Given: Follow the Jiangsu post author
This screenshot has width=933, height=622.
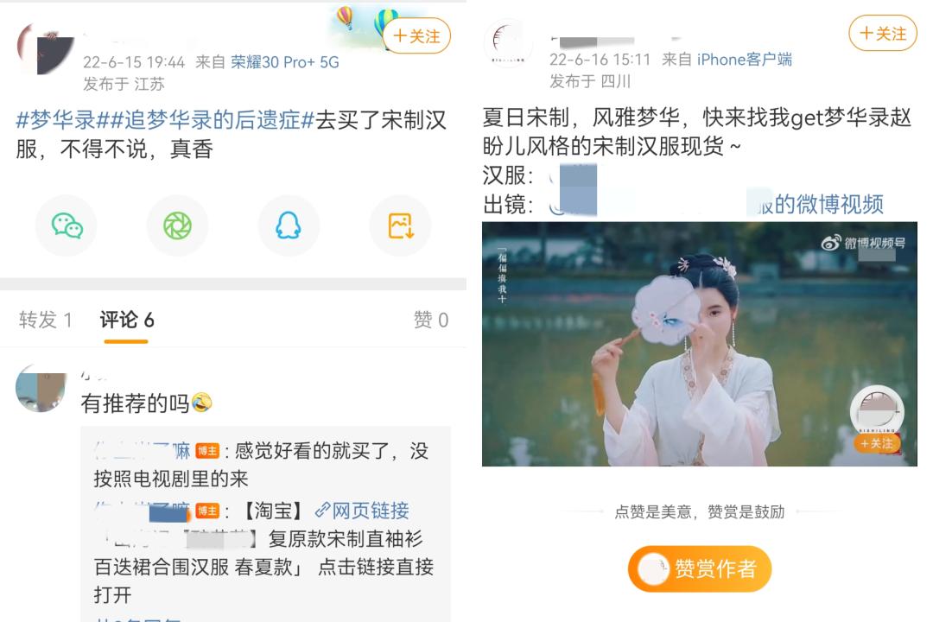Looking at the screenshot, I should [x=416, y=36].
